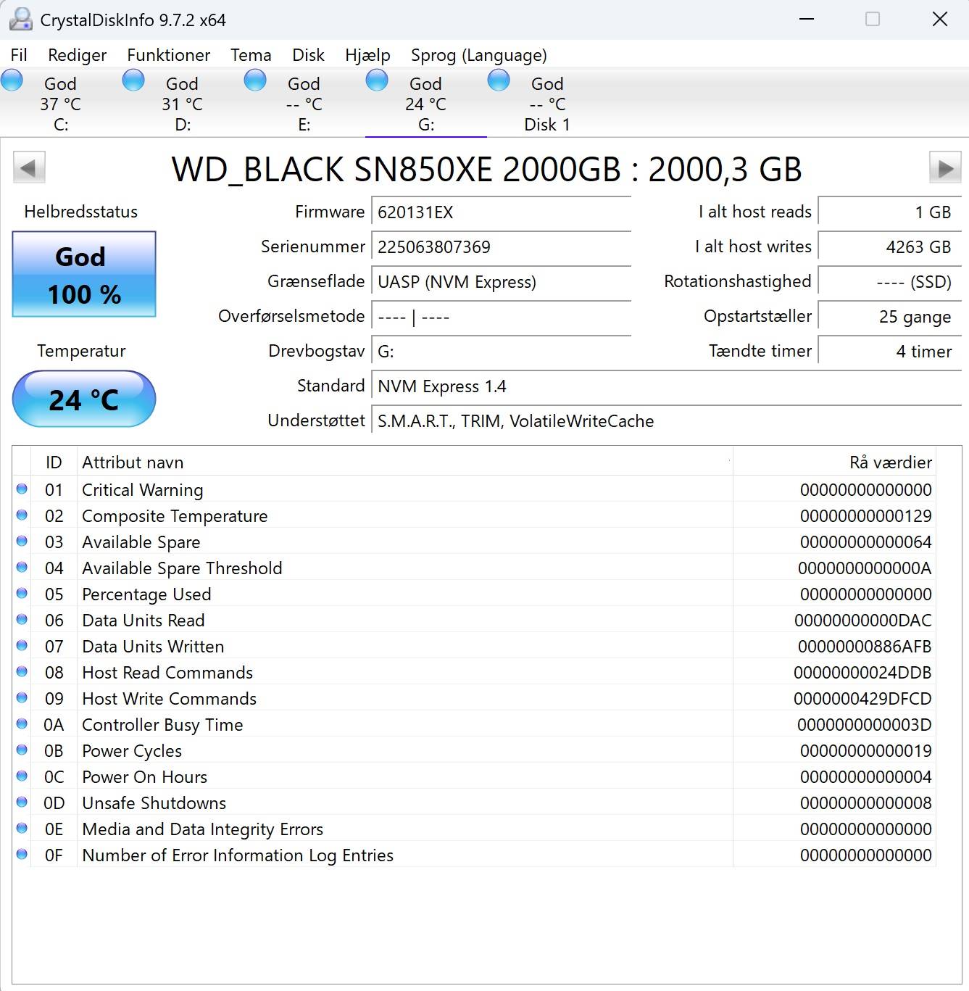The height and width of the screenshot is (991, 969).
Task: Open the Hjælp menu
Action: coord(367,55)
